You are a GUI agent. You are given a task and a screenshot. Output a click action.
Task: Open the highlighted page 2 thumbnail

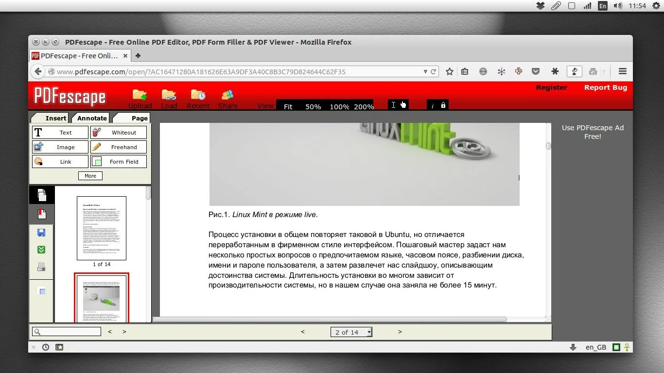[102, 298]
